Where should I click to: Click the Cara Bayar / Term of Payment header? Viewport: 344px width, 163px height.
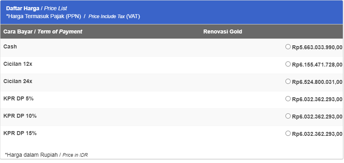43,31
